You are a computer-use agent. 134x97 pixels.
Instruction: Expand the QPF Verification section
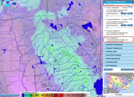coord(119,66)
